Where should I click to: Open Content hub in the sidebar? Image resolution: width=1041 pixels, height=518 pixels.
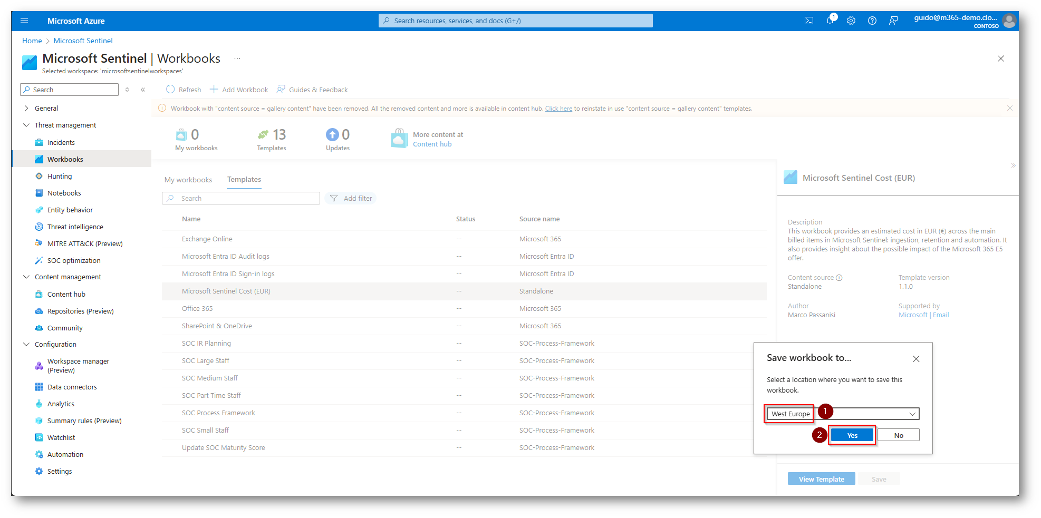coord(66,294)
